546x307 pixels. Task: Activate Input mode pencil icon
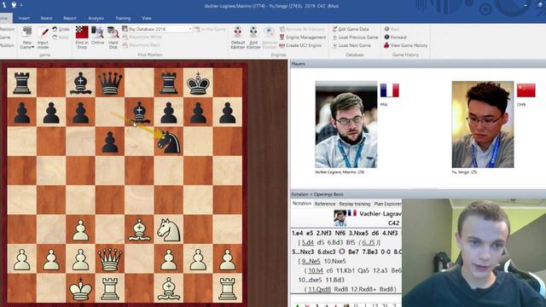pos(44,32)
